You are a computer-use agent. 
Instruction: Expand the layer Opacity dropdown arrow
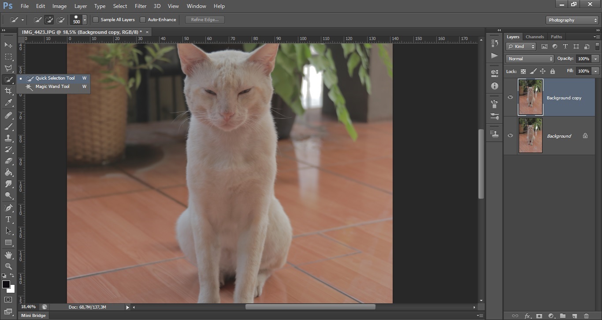point(596,59)
